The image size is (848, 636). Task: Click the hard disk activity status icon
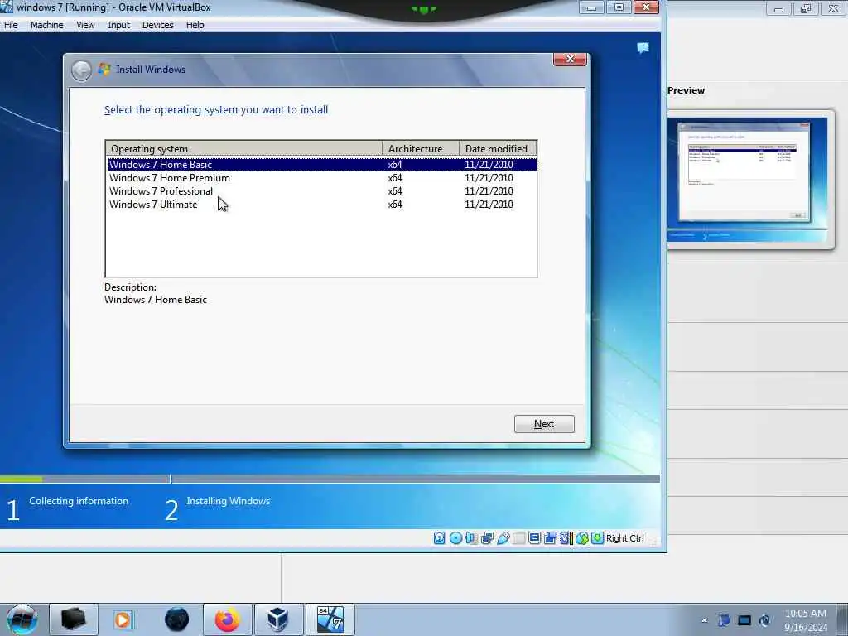tap(439, 538)
